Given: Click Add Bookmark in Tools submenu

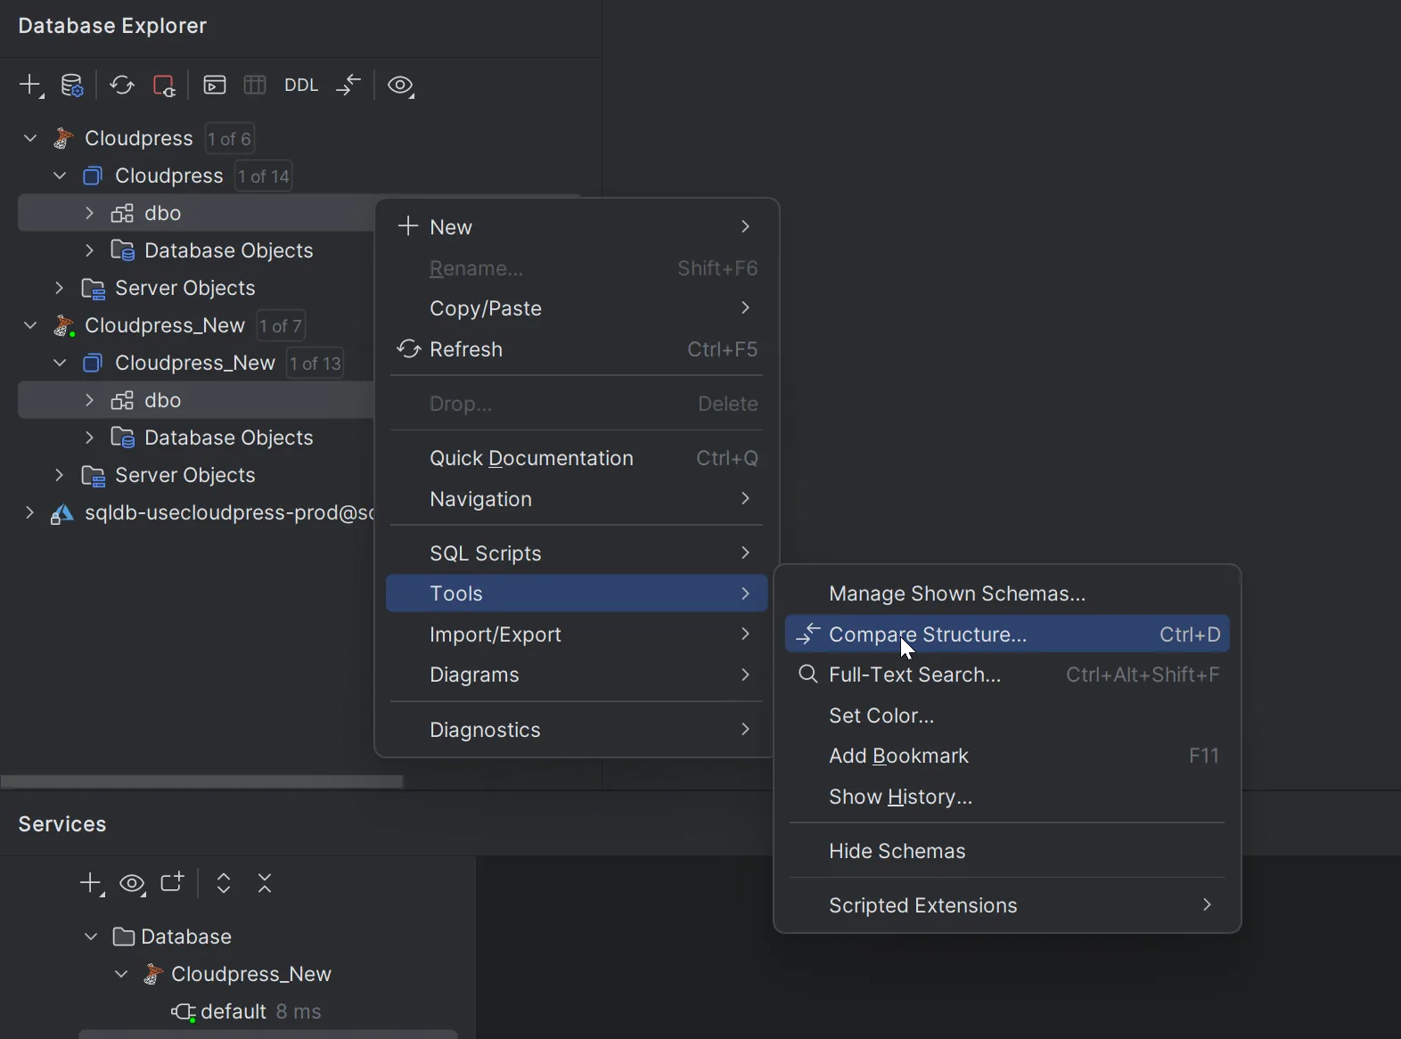Looking at the screenshot, I should point(1007,756).
